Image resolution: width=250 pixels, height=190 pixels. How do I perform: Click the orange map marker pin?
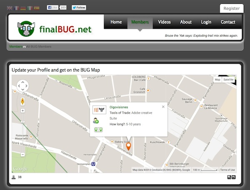[x=128, y=147]
